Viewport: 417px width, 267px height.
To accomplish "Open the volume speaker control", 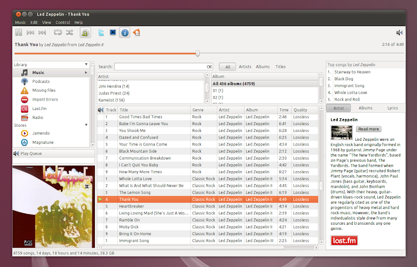I will (399, 33).
